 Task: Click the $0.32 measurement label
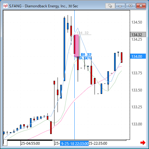click(x=86, y=54)
